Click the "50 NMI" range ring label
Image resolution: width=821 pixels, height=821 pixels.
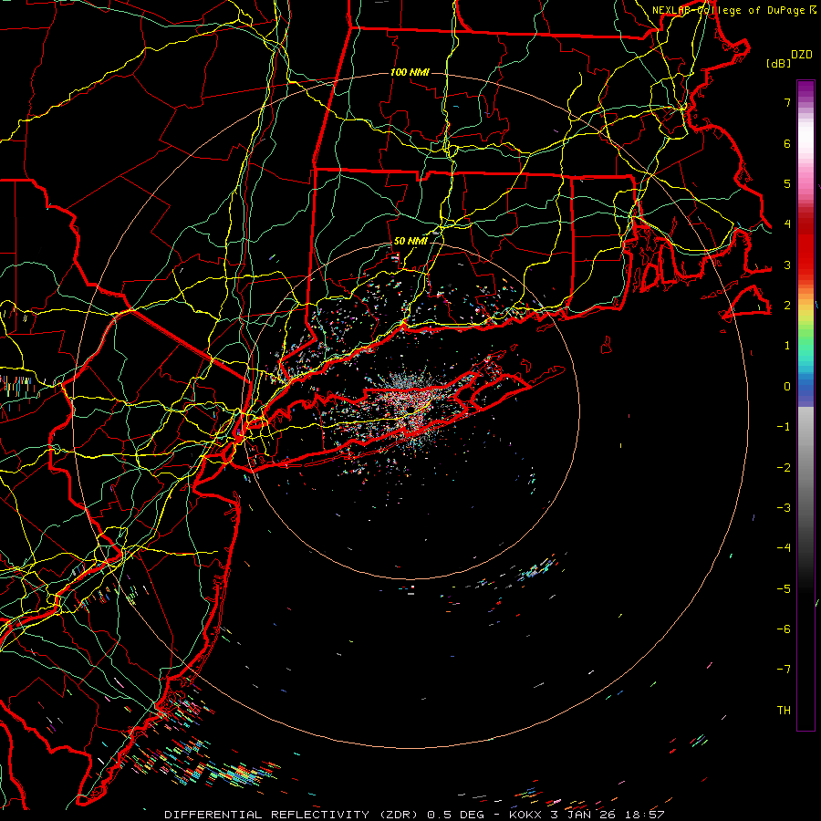tap(410, 241)
